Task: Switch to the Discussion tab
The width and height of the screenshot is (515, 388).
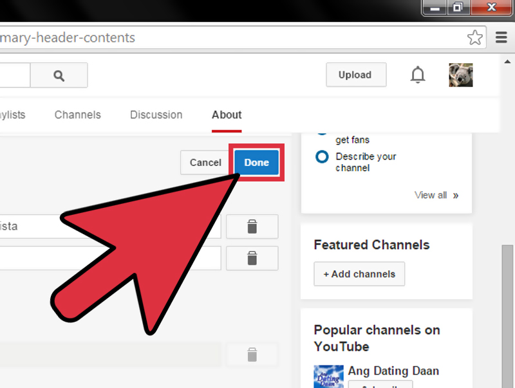Action: click(x=156, y=115)
